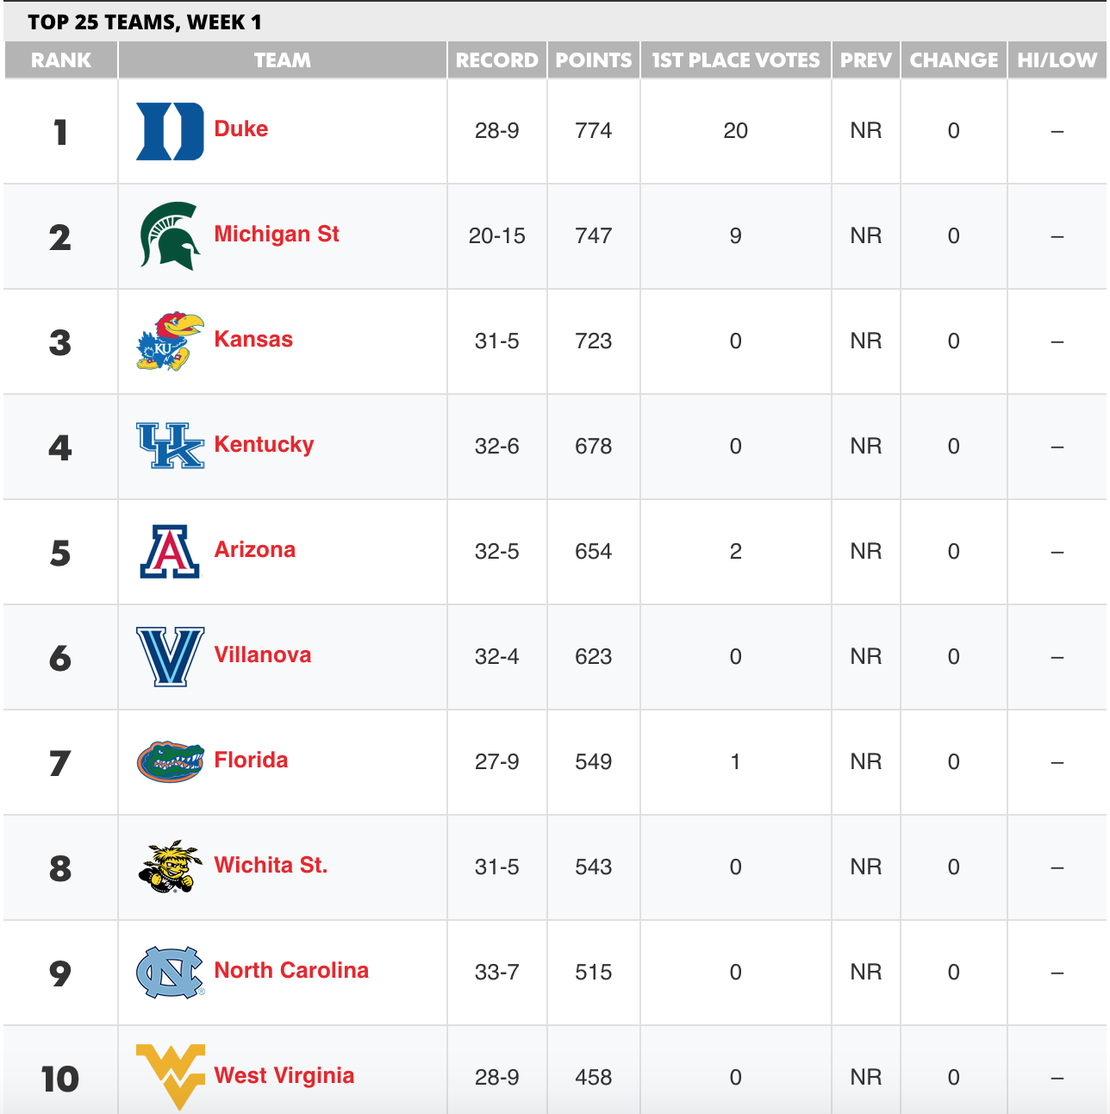Click the Florida Gators logo

coord(170,762)
